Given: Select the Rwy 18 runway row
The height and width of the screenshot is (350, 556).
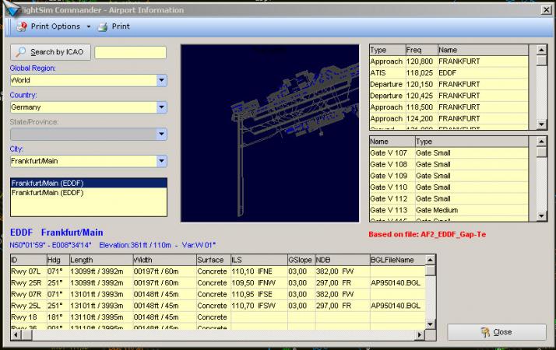Looking at the screenshot, I should tap(218, 317).
